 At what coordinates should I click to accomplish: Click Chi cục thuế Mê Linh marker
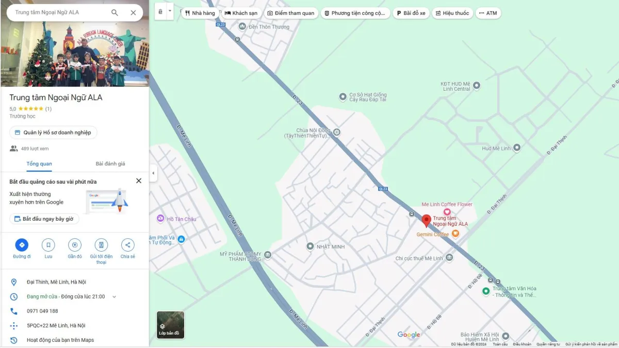[449, 257]
